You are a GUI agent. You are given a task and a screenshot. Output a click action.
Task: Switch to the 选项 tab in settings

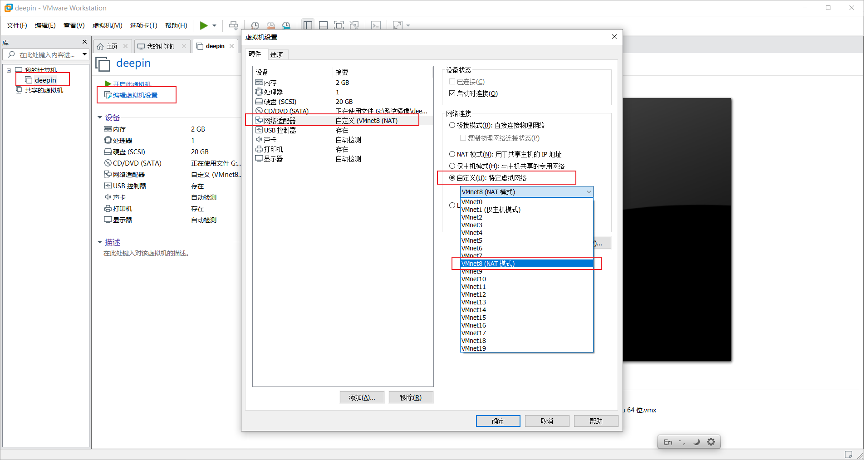coord(276,55)
